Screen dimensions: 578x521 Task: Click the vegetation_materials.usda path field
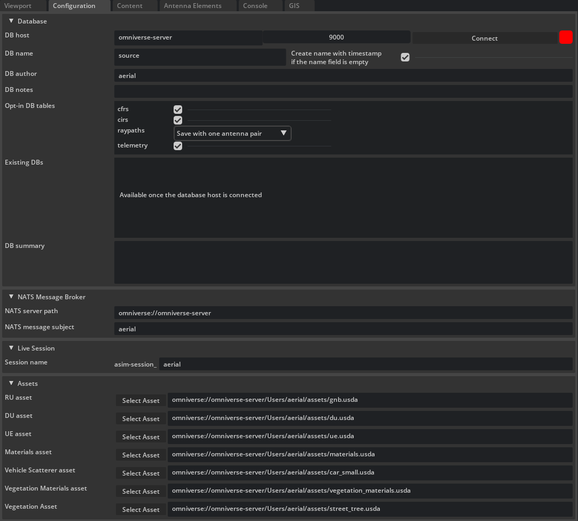pyautogui.click(x=370, y=491)
